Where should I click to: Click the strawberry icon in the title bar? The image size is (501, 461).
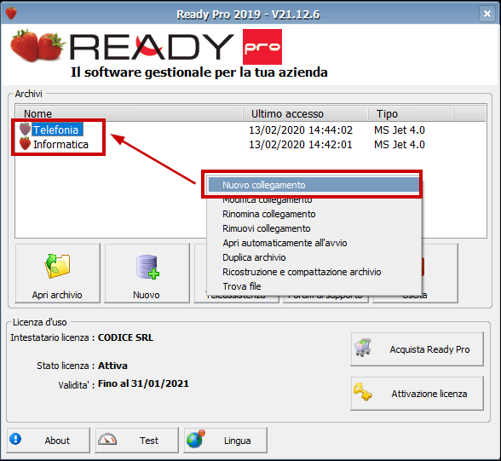(x=11, y=13)
